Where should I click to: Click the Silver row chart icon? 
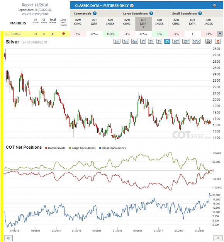[x=7, y=34]
